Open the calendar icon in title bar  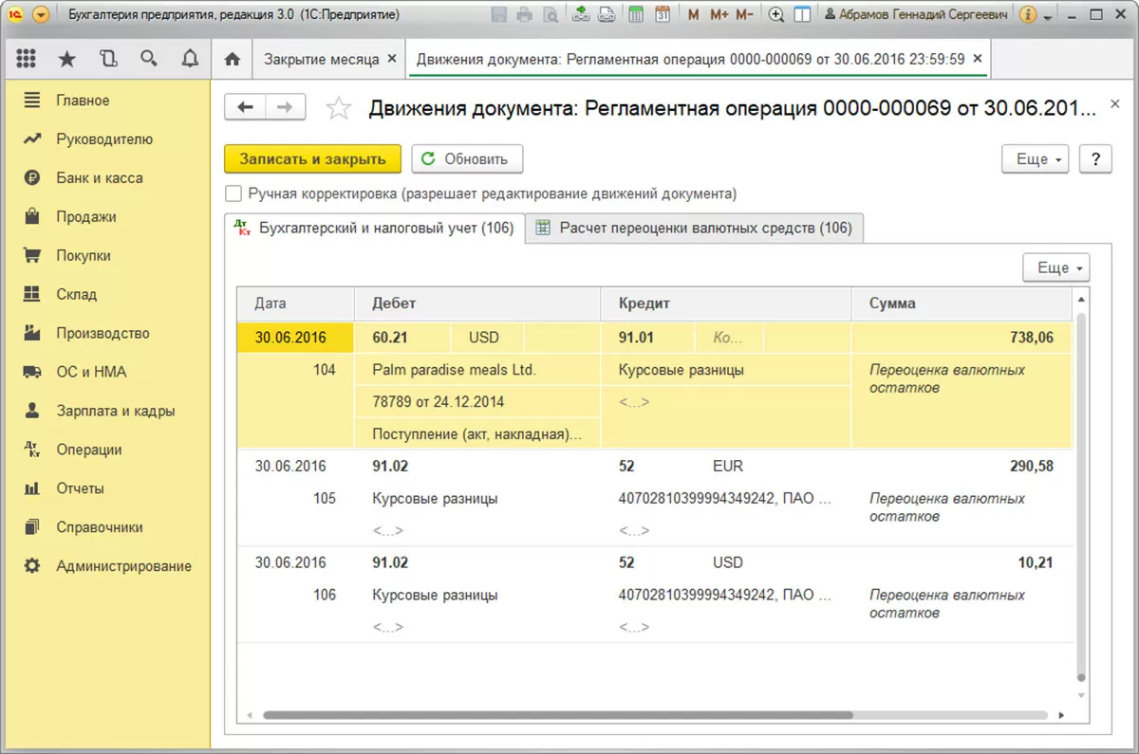point(663,15)
